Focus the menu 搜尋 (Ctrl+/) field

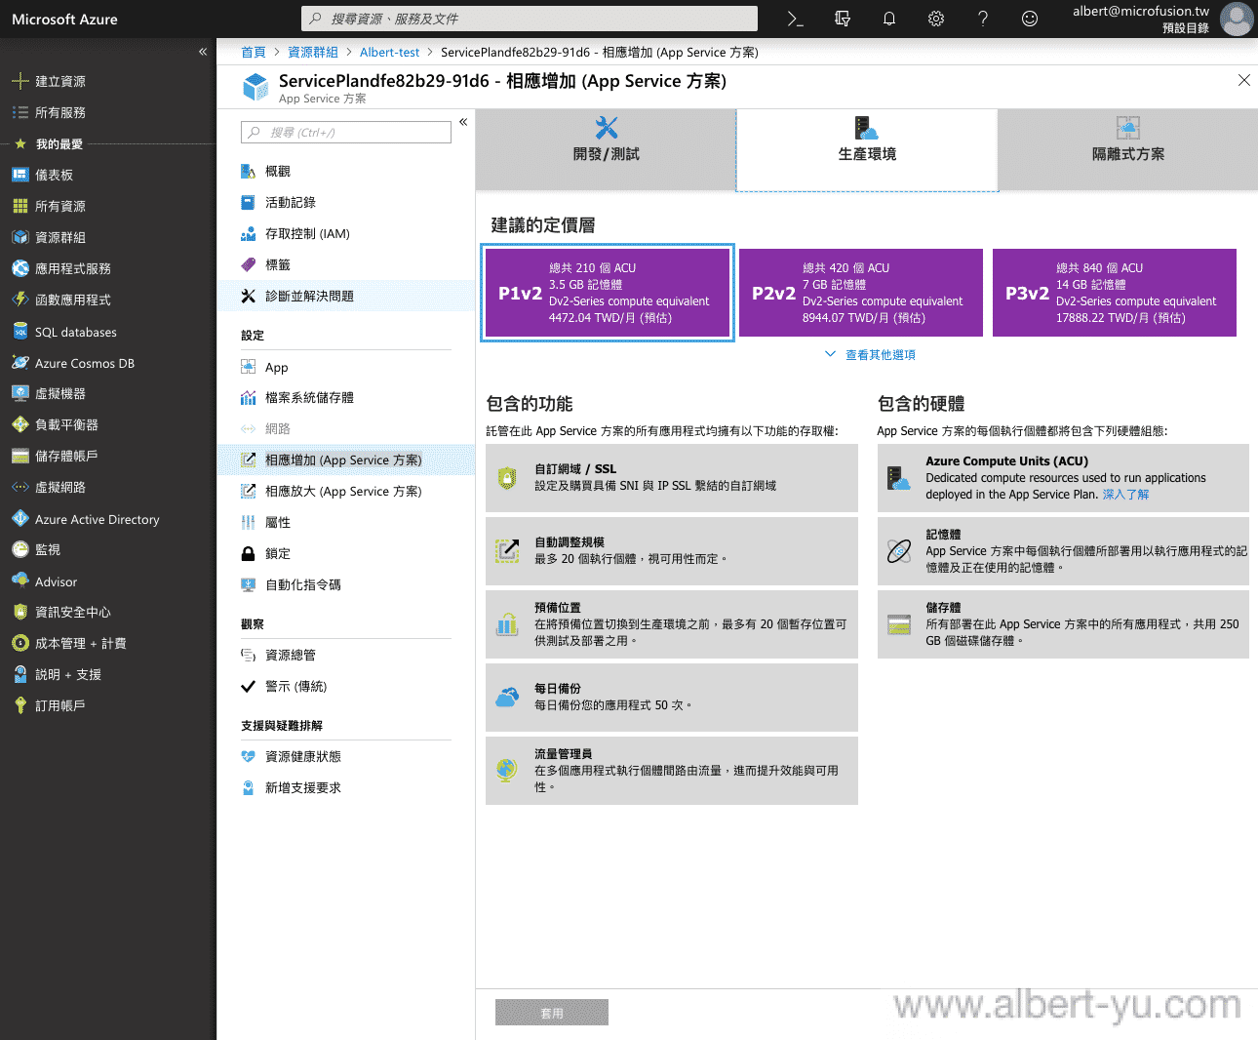pyautogui.click(x=346, y=133)
